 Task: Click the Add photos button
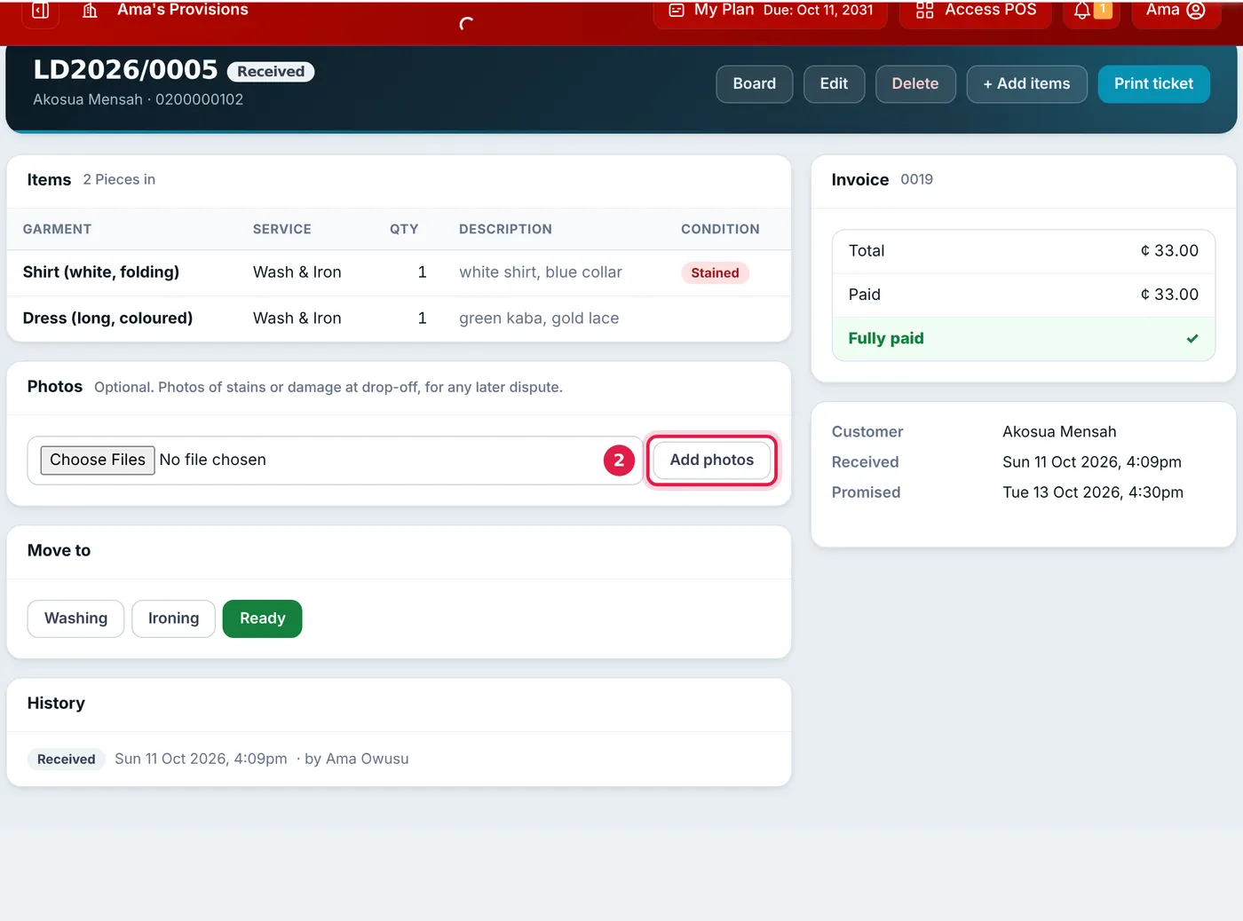click(x=712, y=460)
